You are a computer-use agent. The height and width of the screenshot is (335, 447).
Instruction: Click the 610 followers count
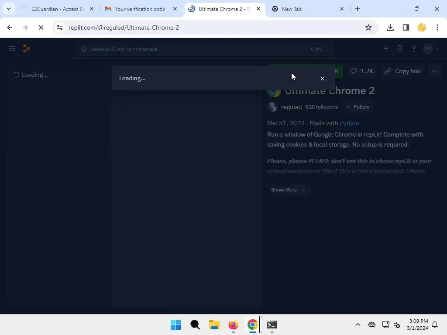click(x=321, y=107)
